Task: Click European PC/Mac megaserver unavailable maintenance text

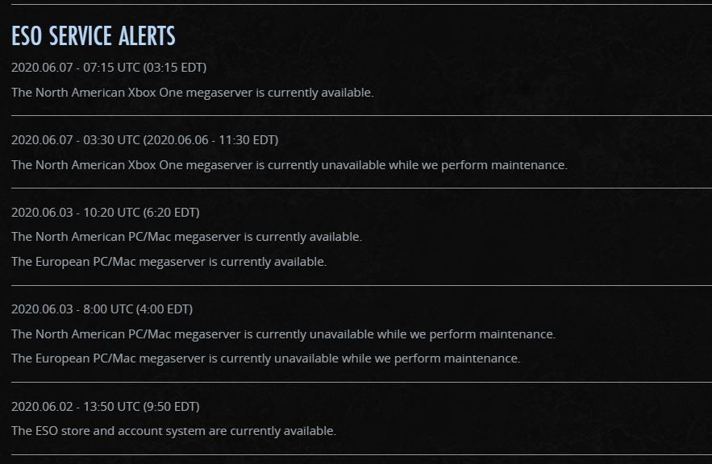Action: (x=266, y=358)
